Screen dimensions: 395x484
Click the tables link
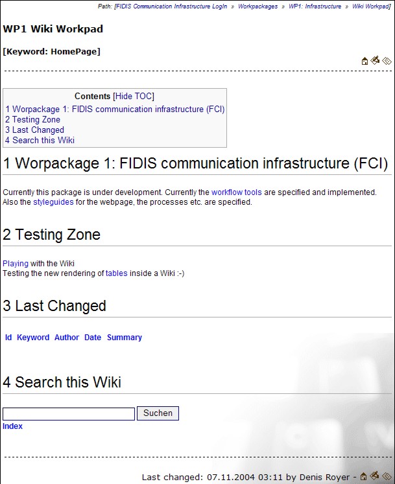[x=117, y=273]
